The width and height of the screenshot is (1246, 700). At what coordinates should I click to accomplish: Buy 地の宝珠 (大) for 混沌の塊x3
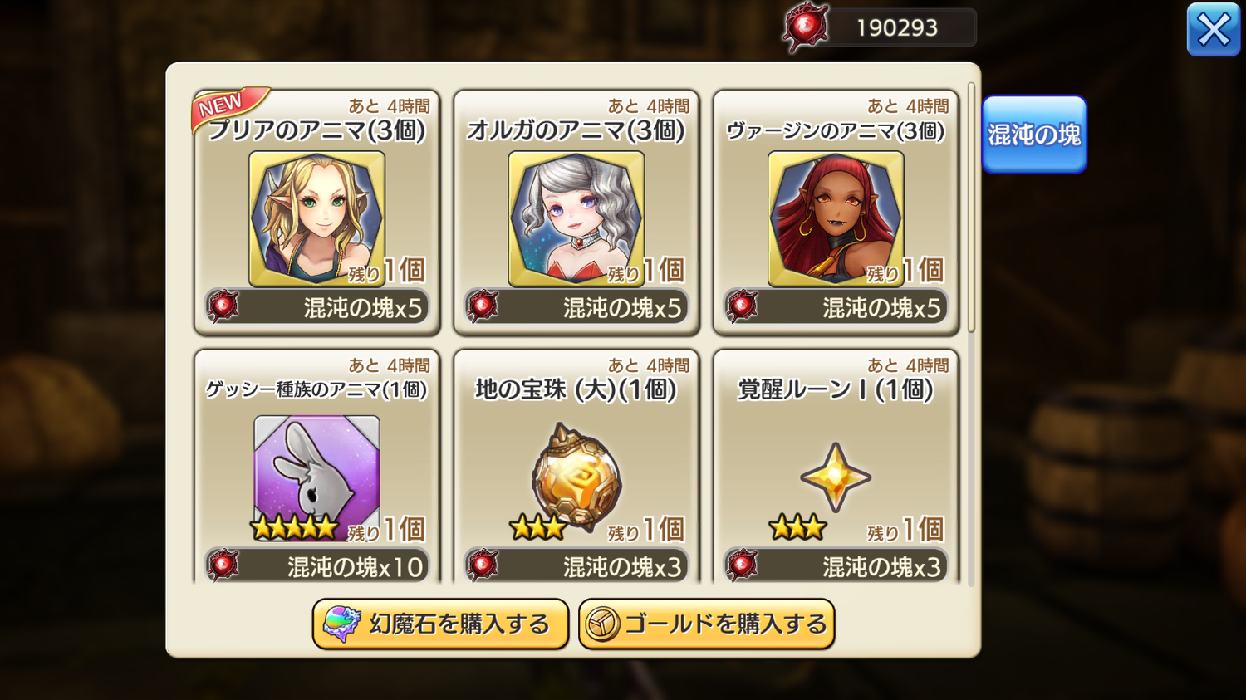576,566
